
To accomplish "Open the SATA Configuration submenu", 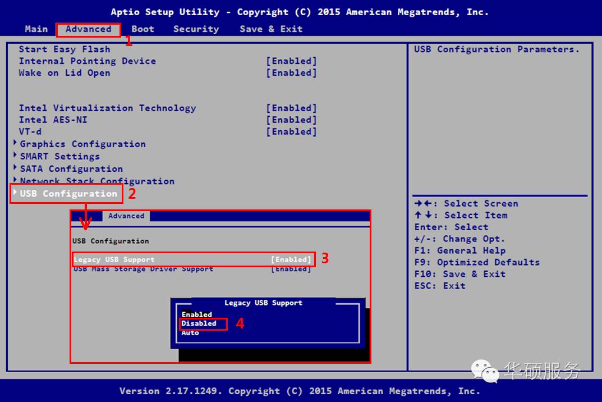I will click(x=68, y=169).
